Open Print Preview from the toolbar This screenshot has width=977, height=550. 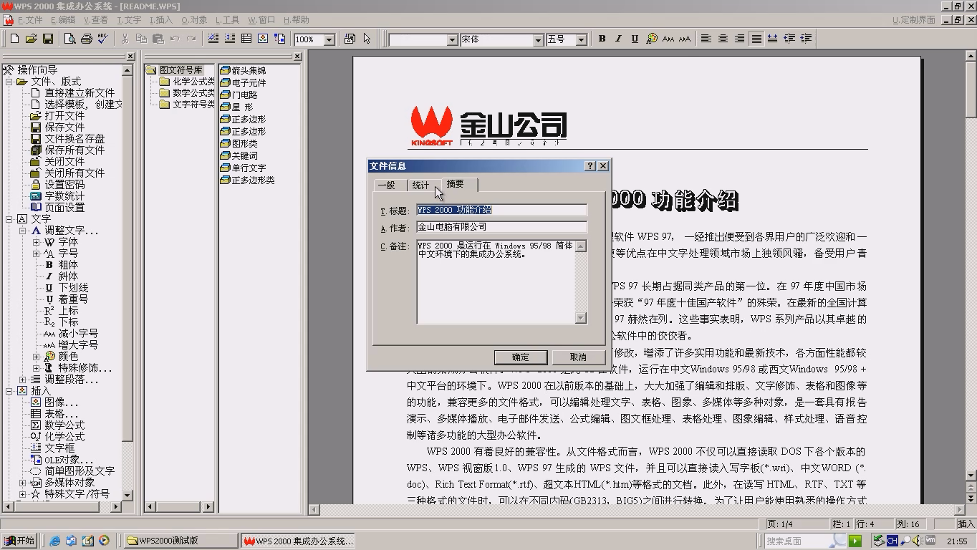(69, 39)
